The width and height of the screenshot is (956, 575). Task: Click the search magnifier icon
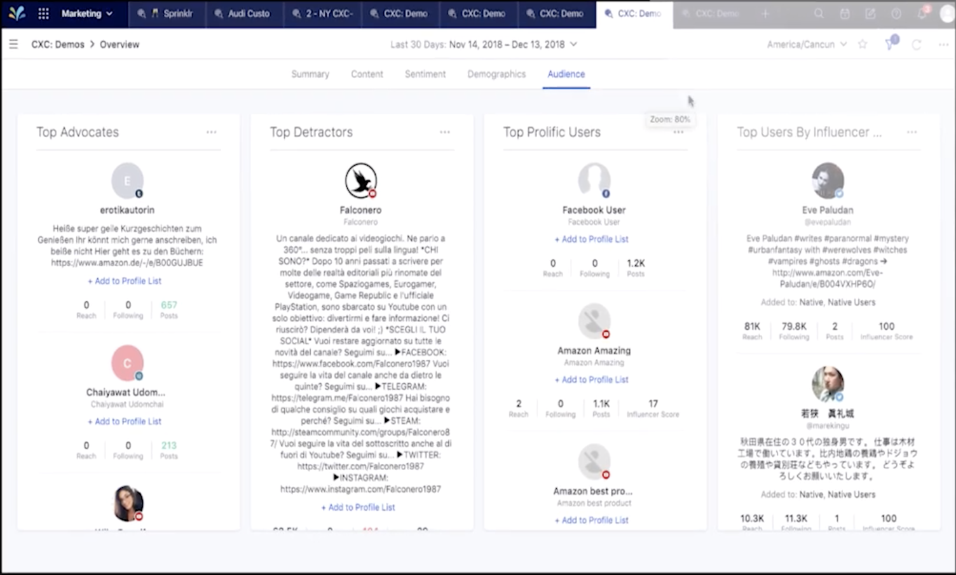[819, 13]
